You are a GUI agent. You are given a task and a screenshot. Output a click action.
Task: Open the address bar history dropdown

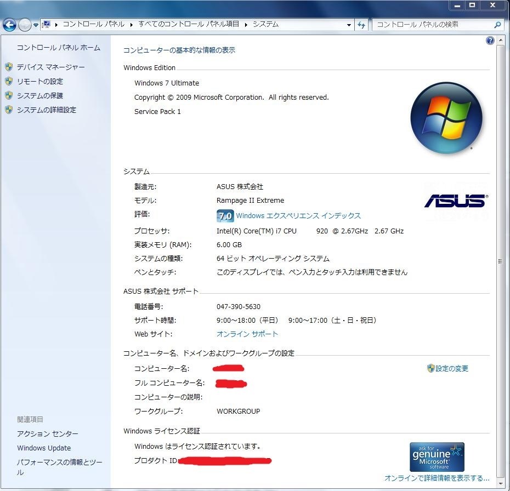(349, 25)
